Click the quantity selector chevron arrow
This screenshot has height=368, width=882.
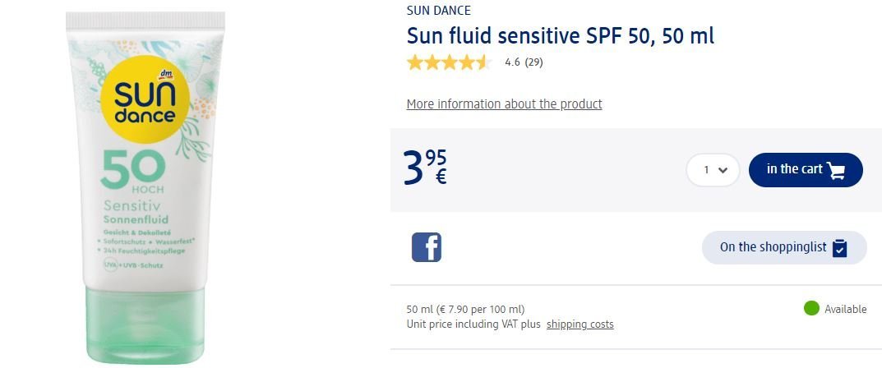click(723, 171)
